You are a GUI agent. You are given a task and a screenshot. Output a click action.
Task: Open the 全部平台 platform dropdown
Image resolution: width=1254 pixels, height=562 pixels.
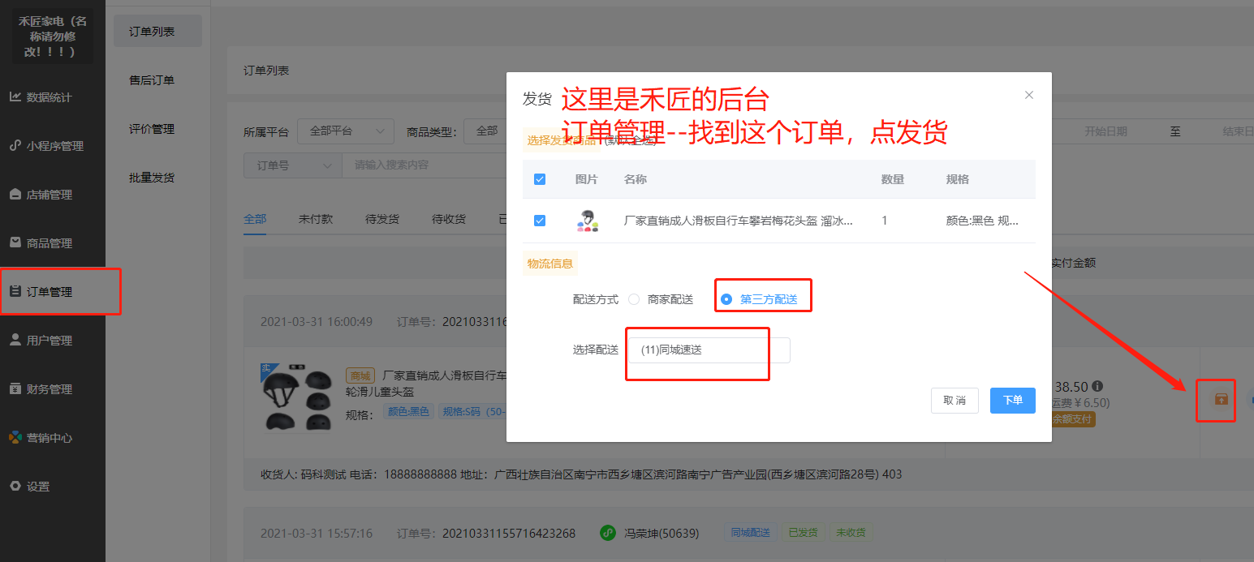(346, 131)
